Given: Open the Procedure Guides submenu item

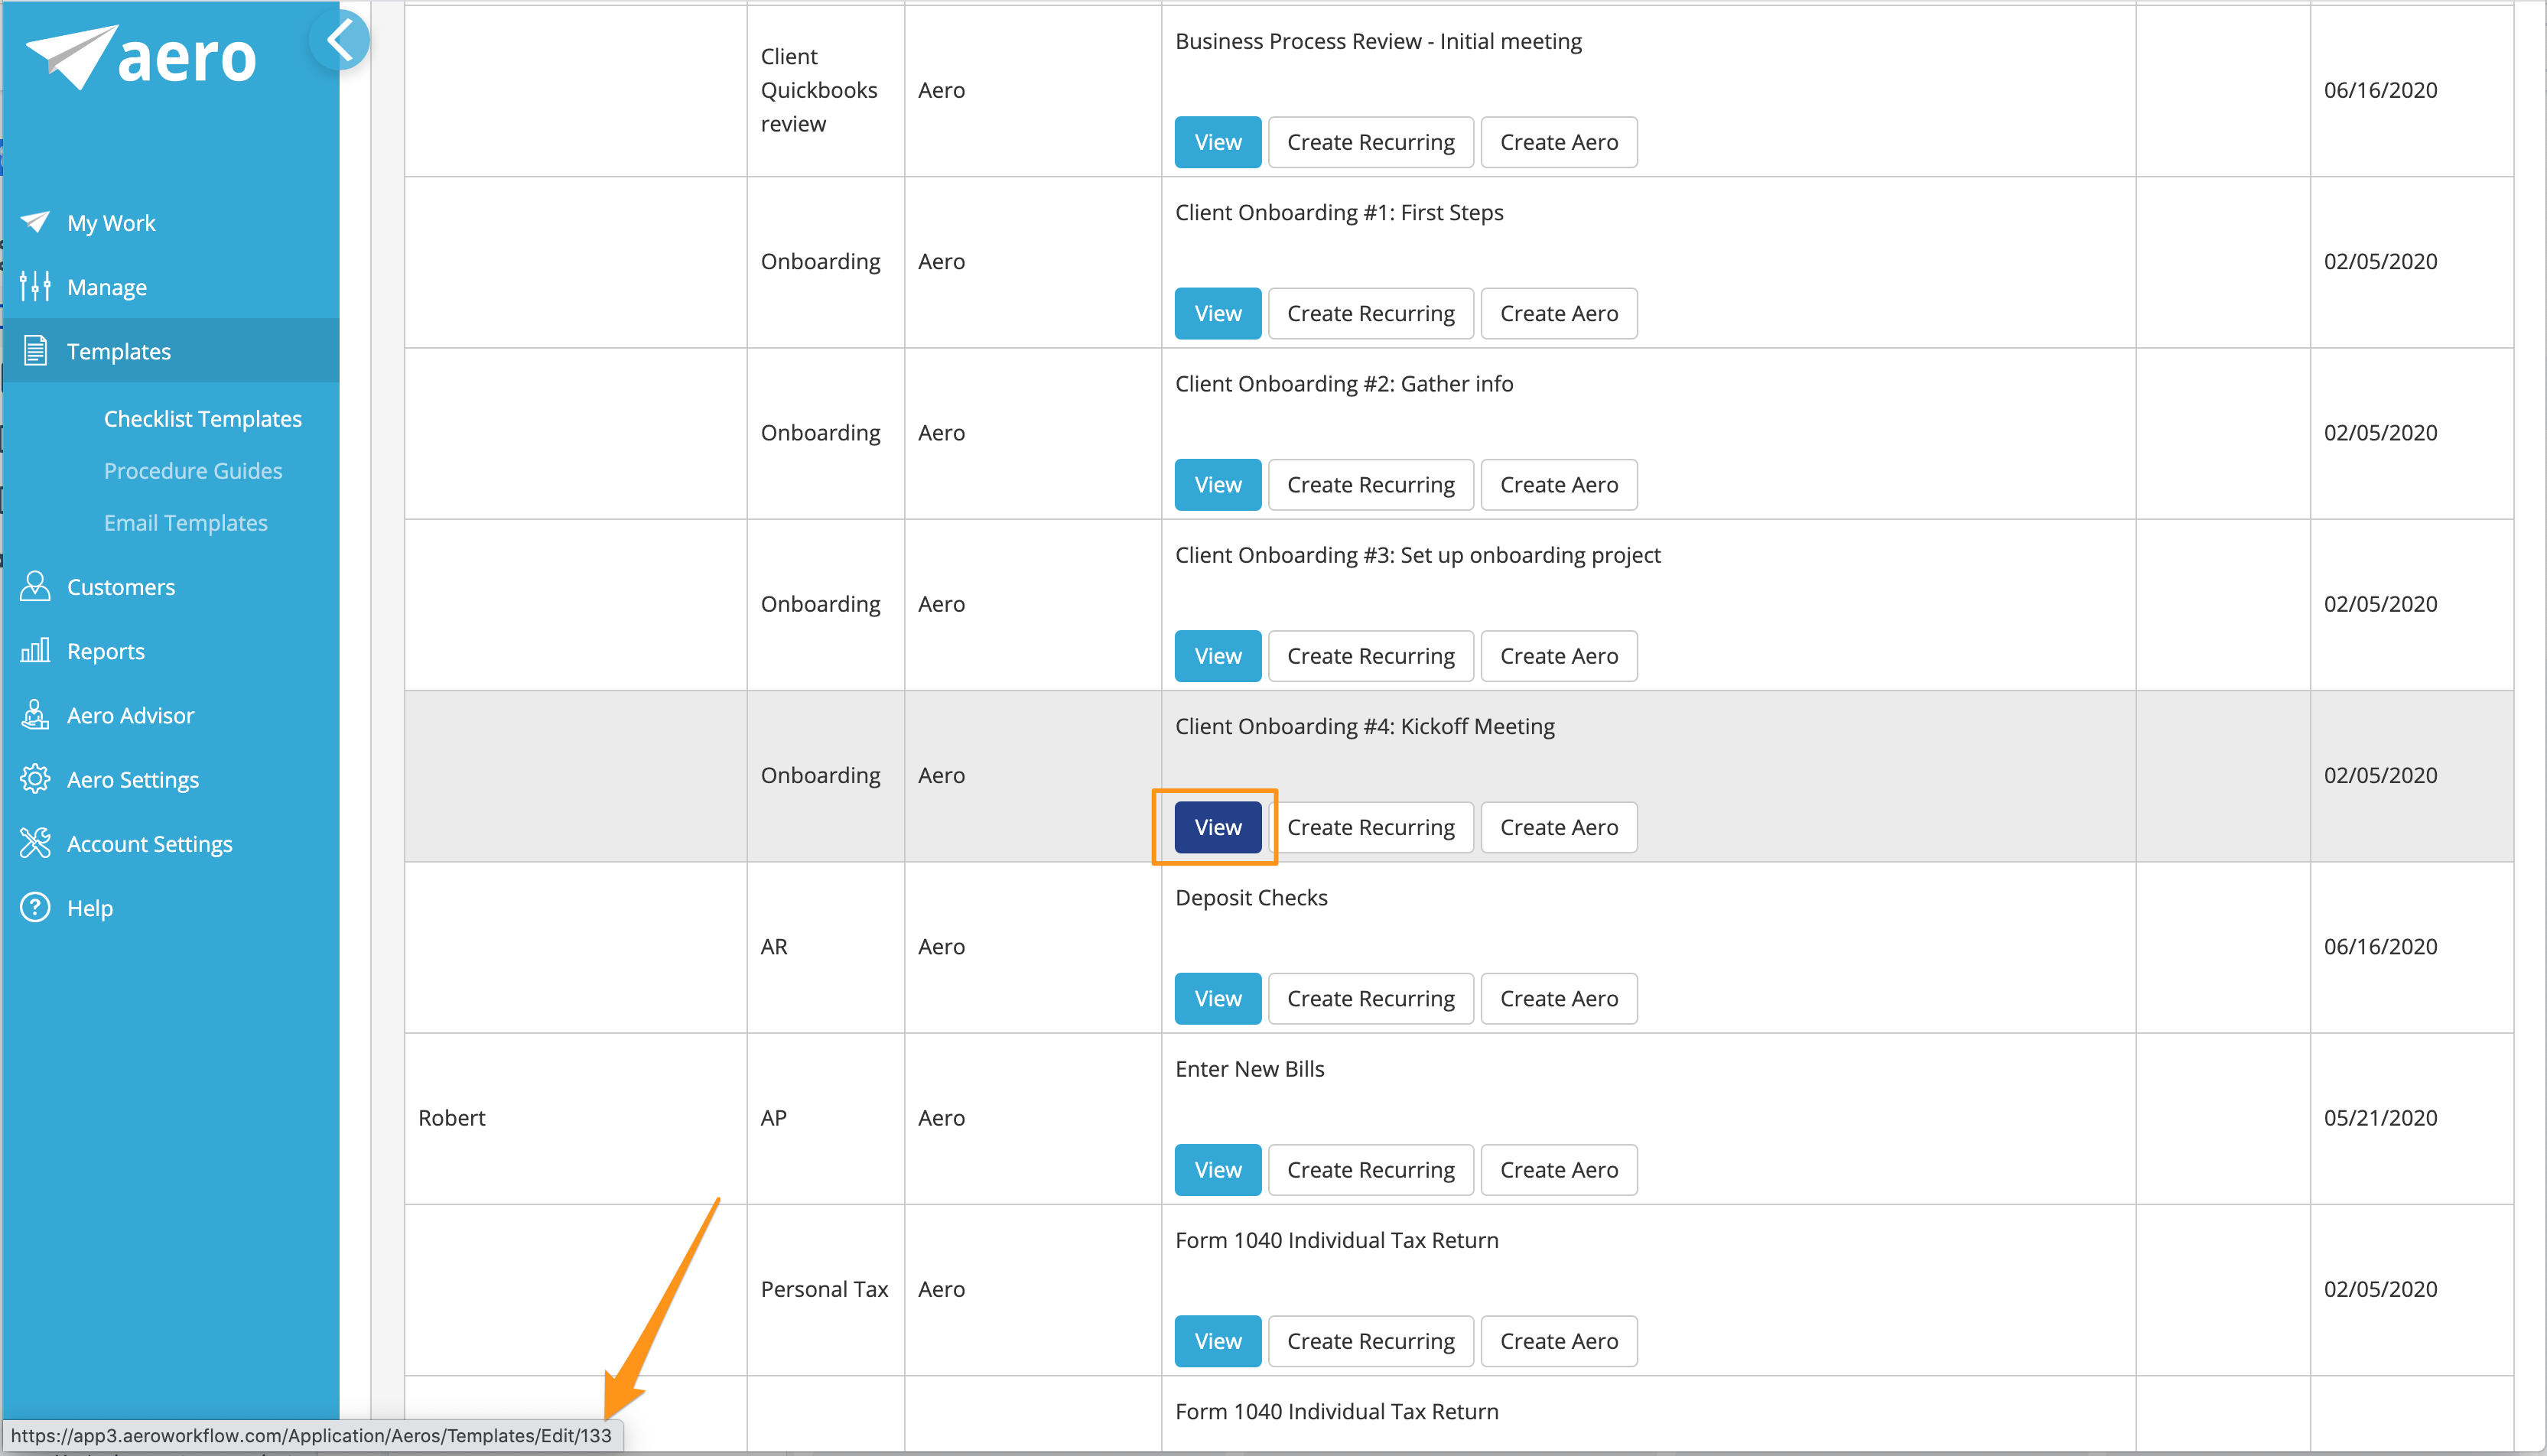Looking at the screenshot, I should tap(193, 471).
